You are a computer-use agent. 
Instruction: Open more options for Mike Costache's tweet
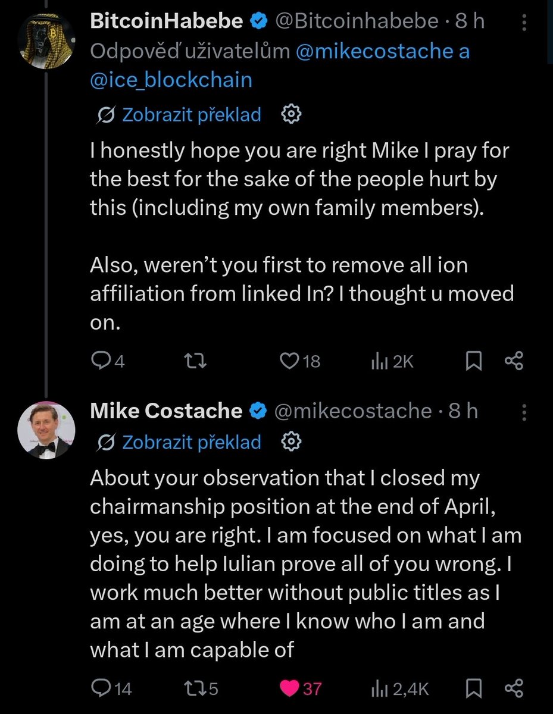524,412
